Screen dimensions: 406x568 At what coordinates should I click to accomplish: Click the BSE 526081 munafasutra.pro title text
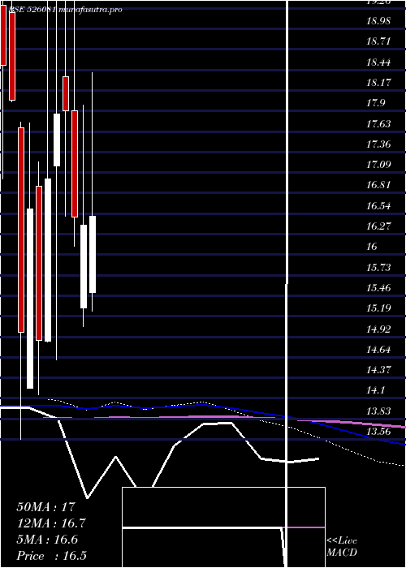tap(65, 10)
